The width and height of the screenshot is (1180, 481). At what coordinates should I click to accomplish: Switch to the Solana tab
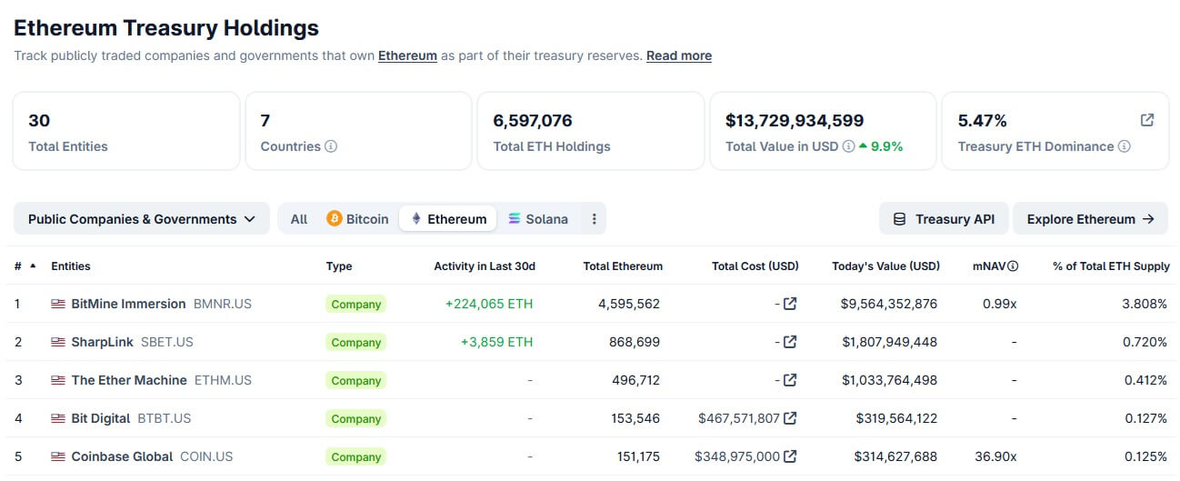tap(538, 219)
